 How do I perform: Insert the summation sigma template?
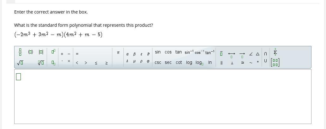[275, 52]
